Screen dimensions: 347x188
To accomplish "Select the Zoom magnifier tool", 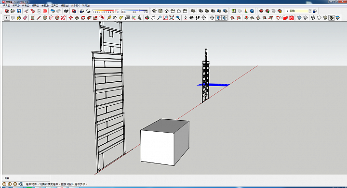I will point(160,18).
